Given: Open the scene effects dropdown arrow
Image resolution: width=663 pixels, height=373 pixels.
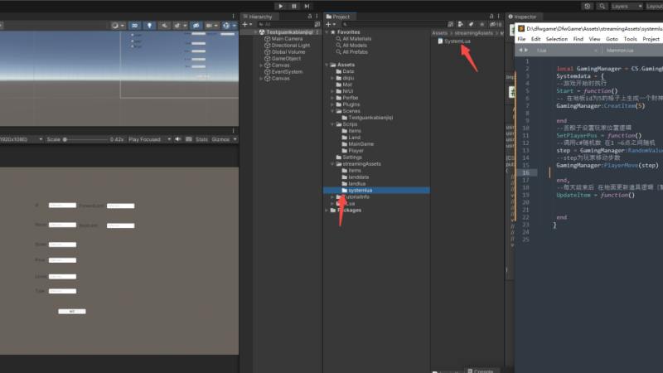Looking at the screenshot, I should click(185, 26).
